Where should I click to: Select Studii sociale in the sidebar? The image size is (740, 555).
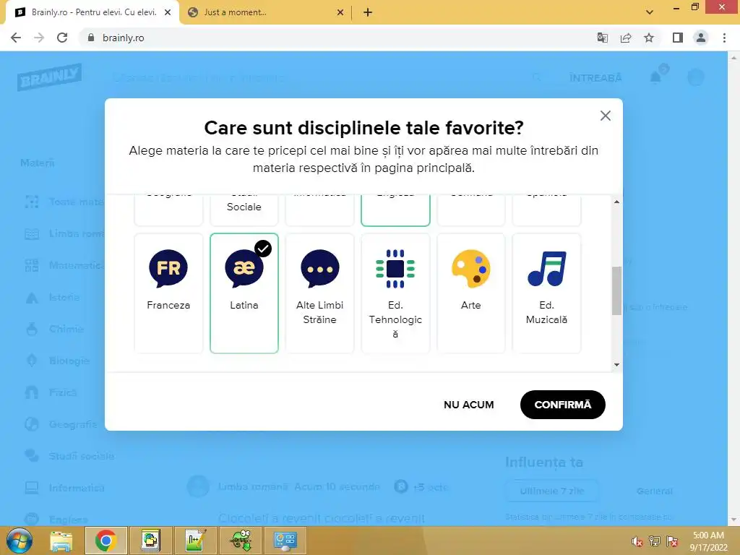(81, 456)
